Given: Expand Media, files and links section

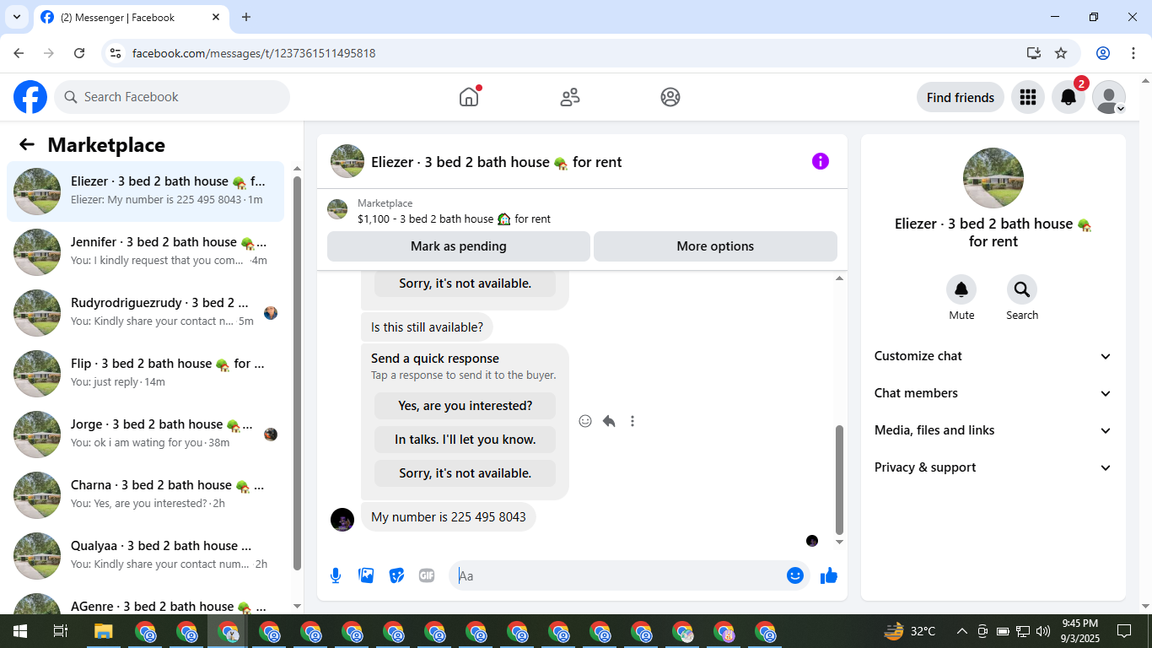Looking at the screenshot, I should [993, 430].
